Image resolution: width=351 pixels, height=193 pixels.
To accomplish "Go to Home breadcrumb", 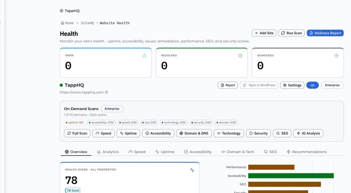I will (67, 23).
